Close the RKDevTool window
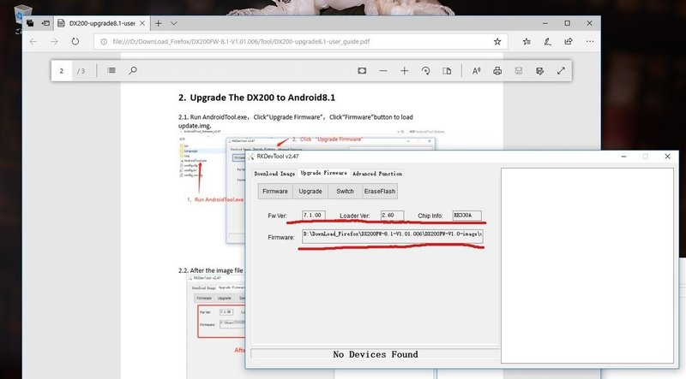 [x=667, y=157]
